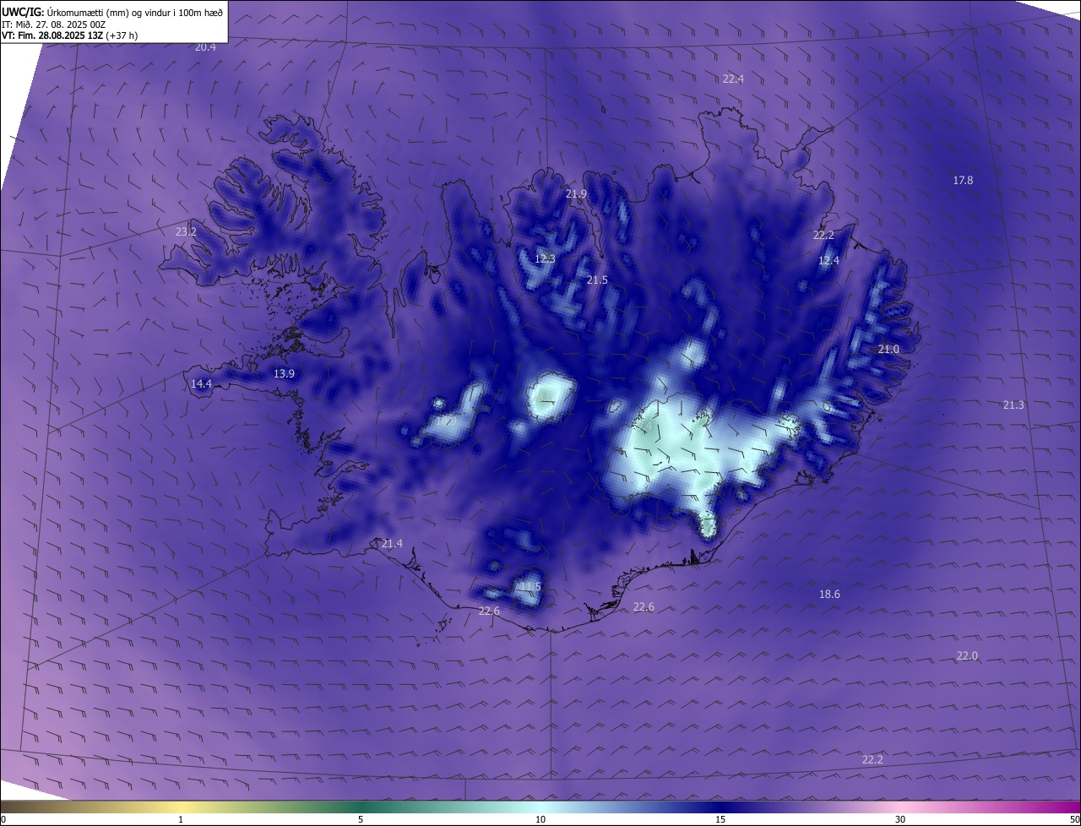Viewport: 1081px width, 826px height.
Task: Click the 0 tick on the color scale
Action: coord(3,819)
